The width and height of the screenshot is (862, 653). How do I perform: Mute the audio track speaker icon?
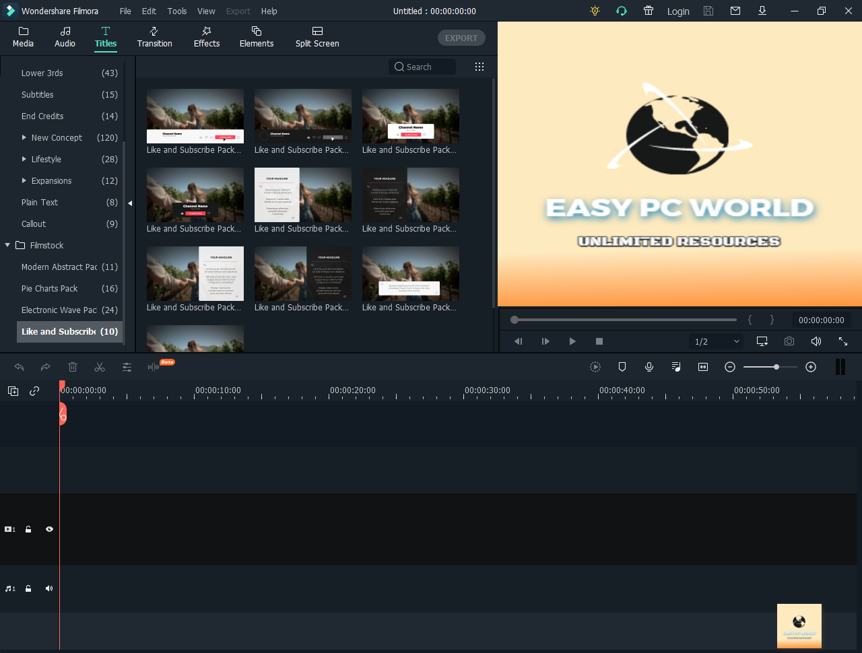coord(48,588)
